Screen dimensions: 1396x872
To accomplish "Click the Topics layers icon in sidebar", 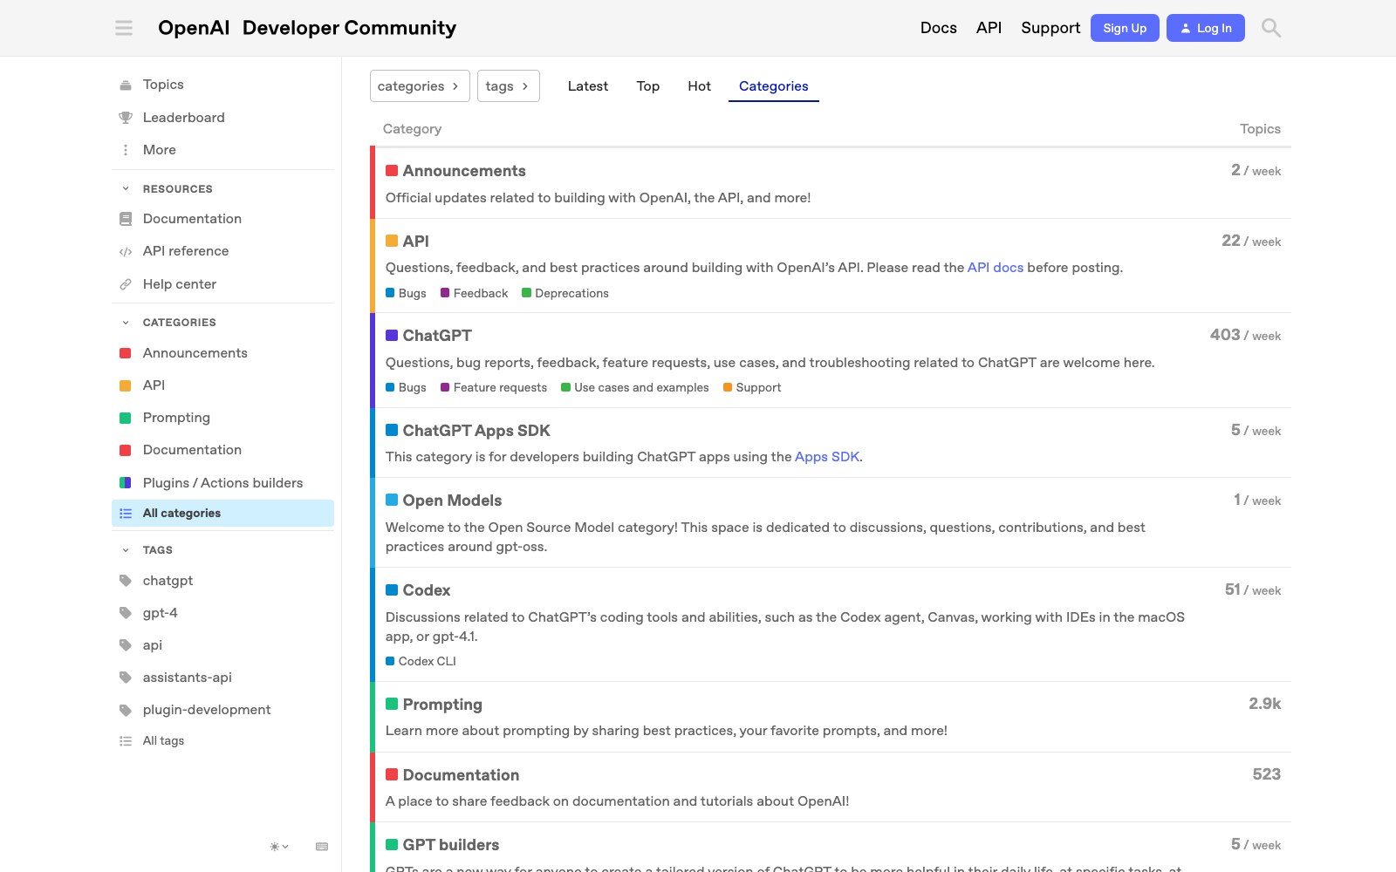I will click(x=126, y=85).
